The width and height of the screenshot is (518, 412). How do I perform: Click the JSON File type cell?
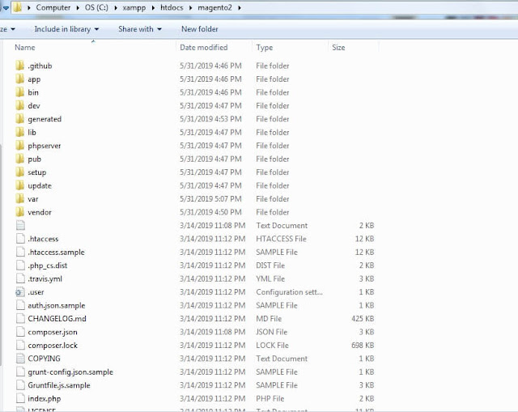pos(272,332)
